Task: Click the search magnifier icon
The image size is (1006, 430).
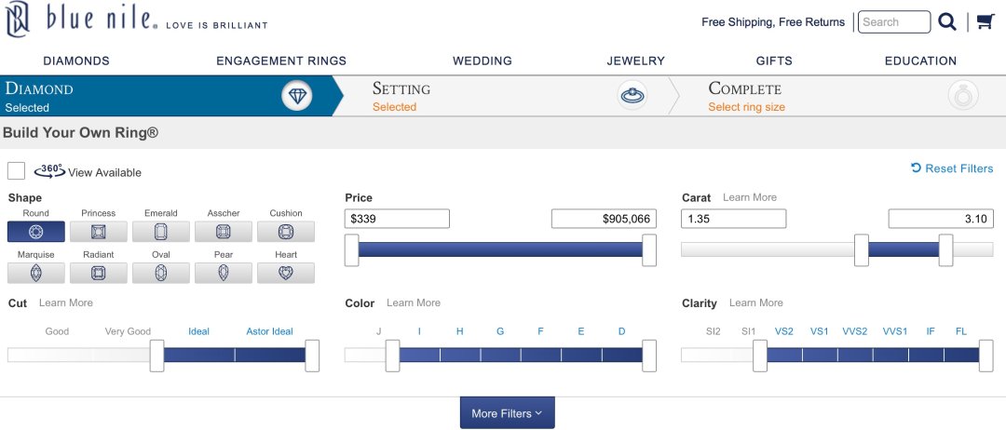Action: pyautogui.click(x=947, y=22)
